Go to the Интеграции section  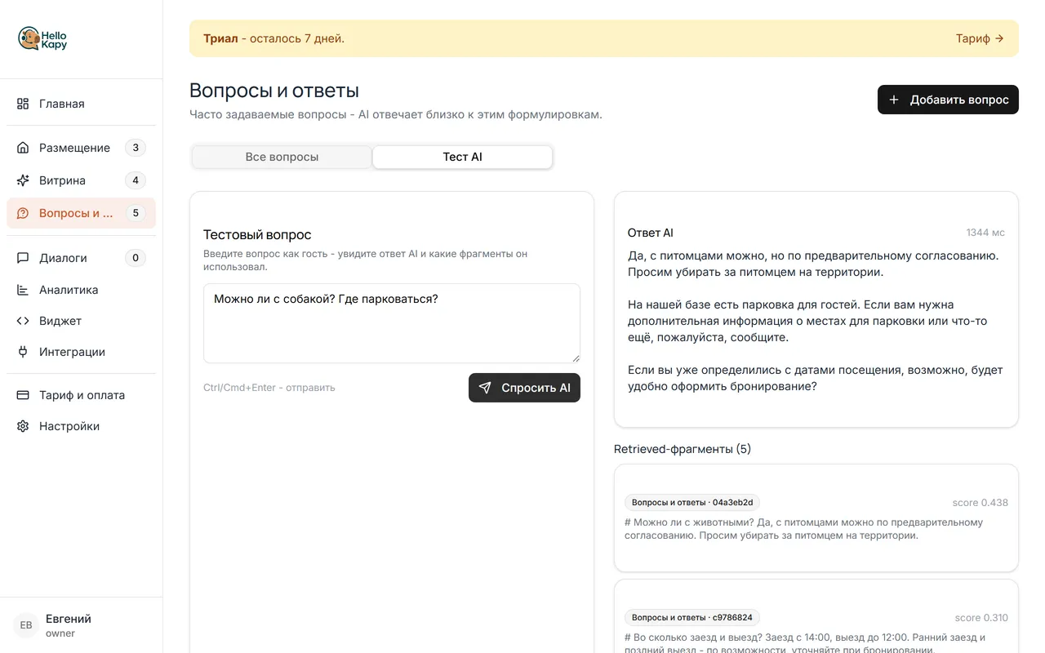pos(81,352)
